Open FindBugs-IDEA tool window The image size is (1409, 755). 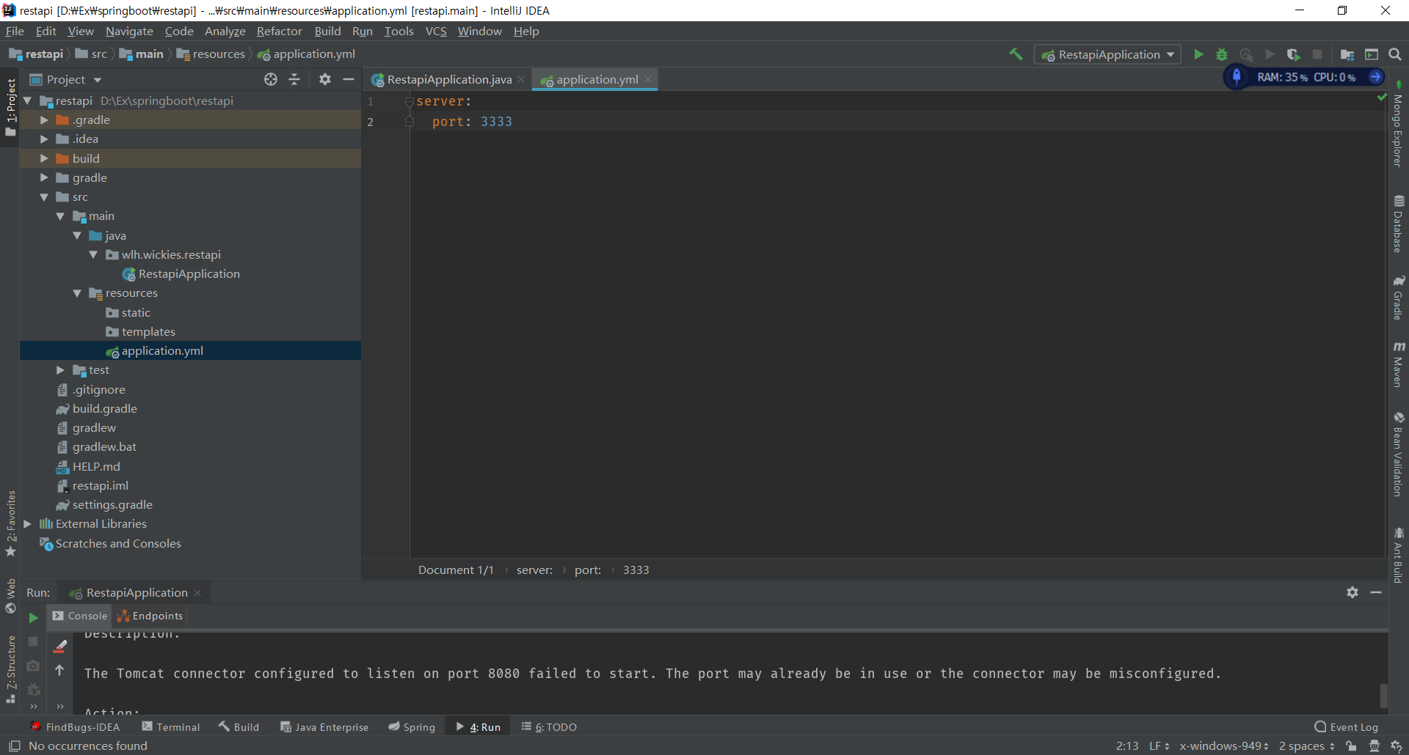75,727
